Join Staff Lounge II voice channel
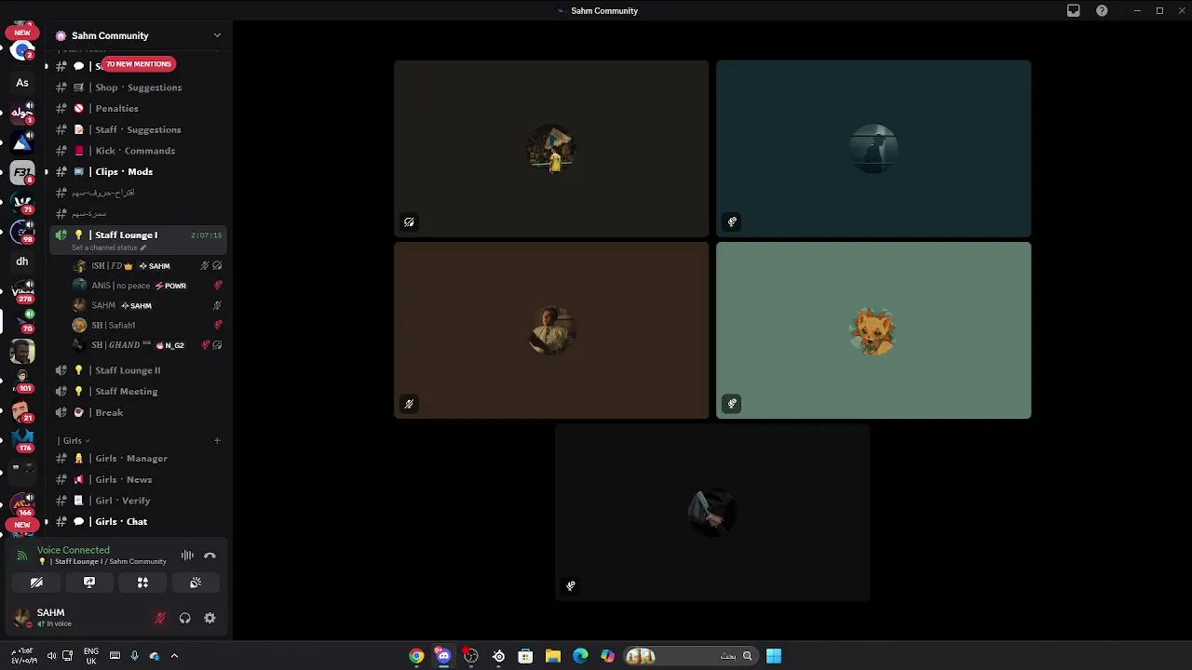This screenshot has height=670, width=1192. tap(138, 370)
